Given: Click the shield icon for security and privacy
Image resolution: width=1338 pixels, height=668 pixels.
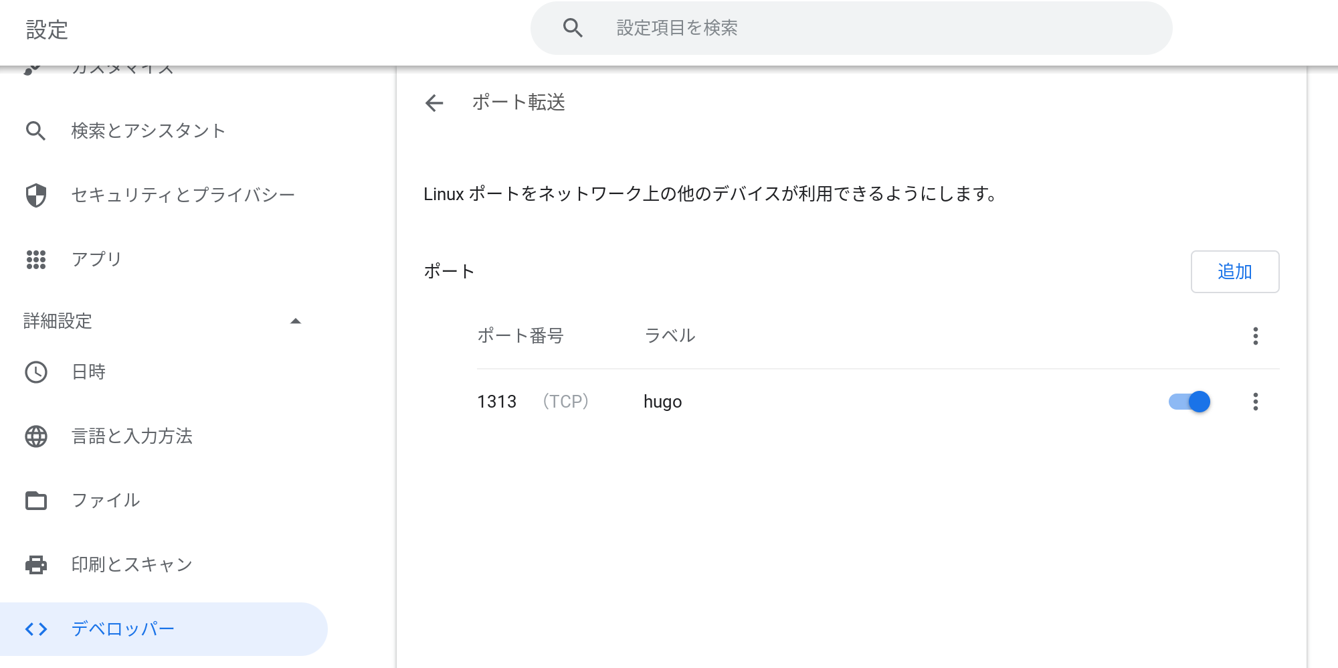Looking at the screenshot, I should [x=36, y=195].
